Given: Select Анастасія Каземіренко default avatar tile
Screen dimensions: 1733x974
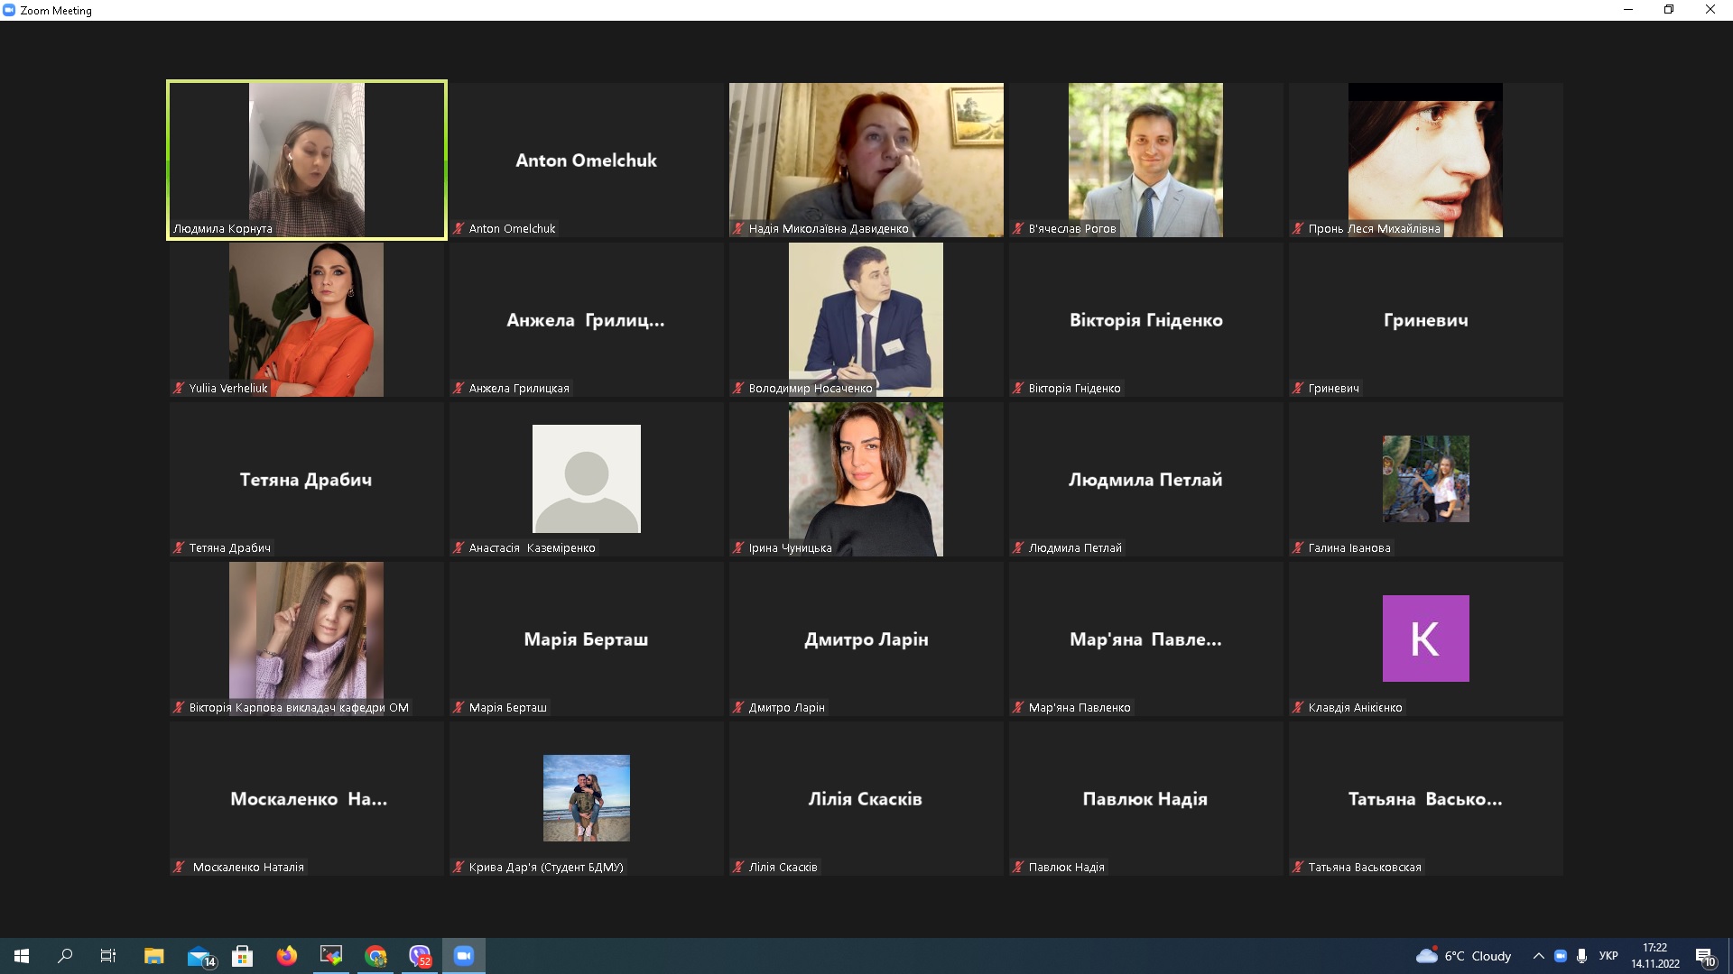Looking at the screenshot, I should [x=587, y=479].
